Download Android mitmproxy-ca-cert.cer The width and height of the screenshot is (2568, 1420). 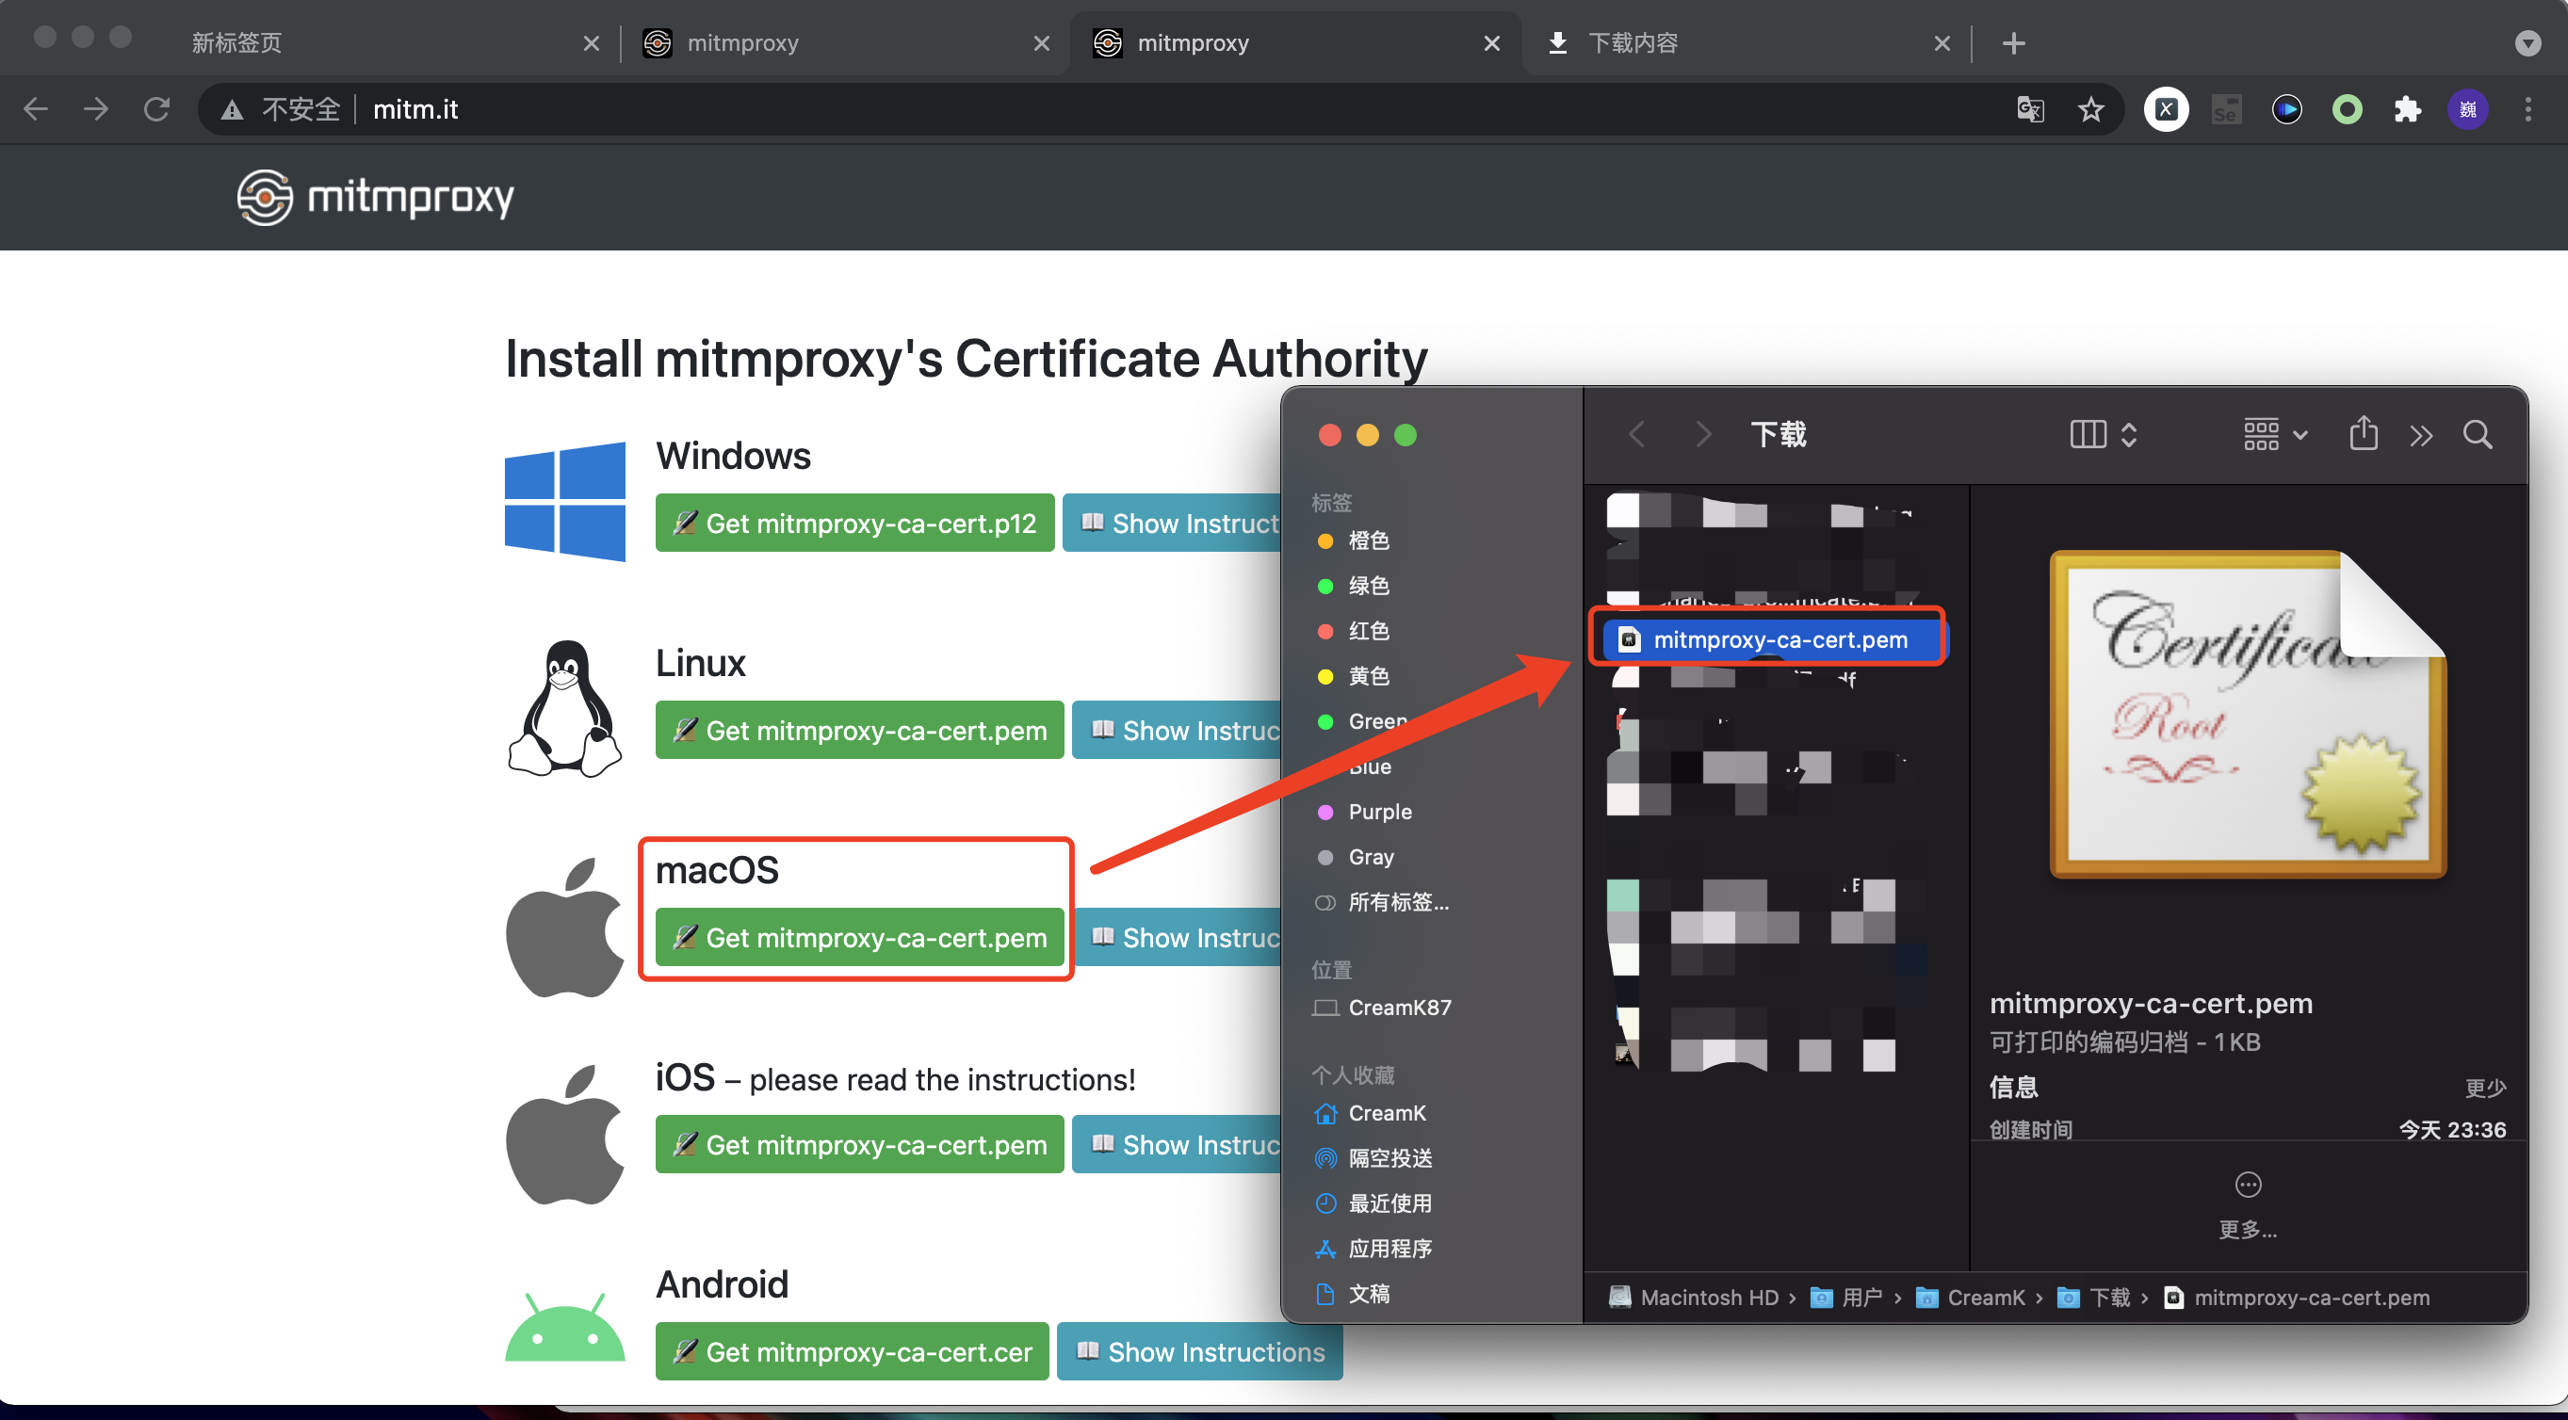coord(852,1352)
